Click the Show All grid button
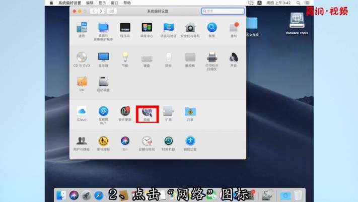Screen dimensions: 358x202 coord(111,11)
